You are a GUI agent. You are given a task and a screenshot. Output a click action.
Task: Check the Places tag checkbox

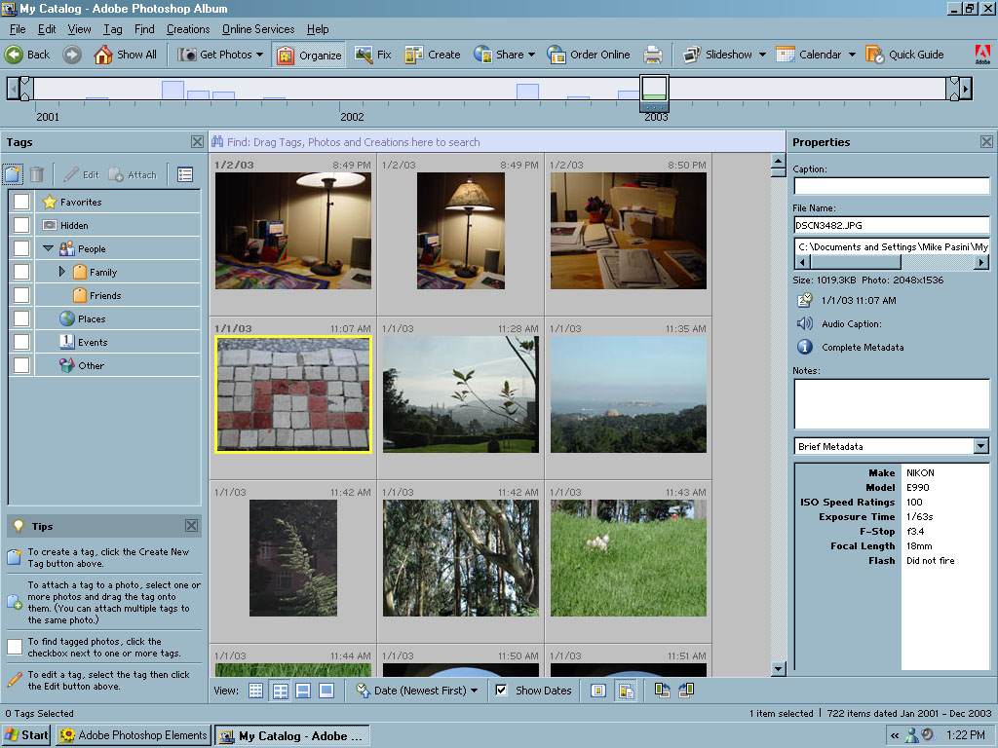[x=20, y=318]
